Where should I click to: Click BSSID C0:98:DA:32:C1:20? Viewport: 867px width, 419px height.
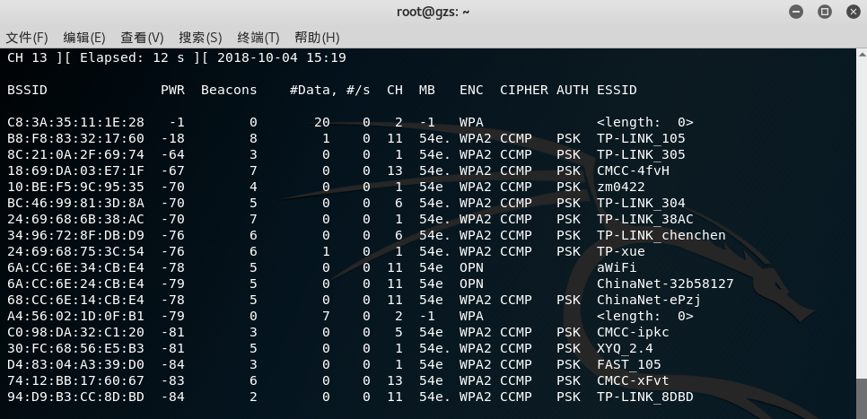point(75,332)
